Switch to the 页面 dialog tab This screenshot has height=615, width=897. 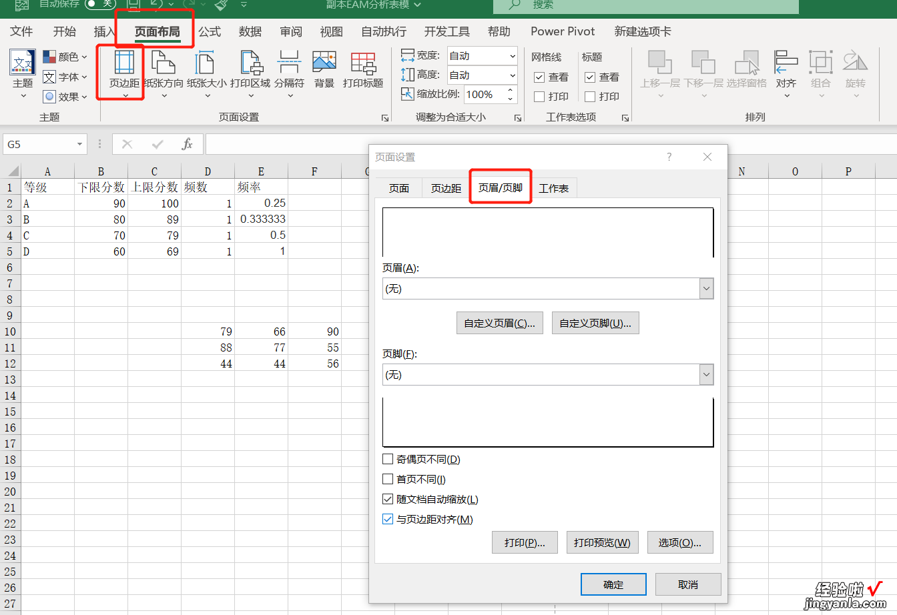pyautogui.click(x=399, y=188)
